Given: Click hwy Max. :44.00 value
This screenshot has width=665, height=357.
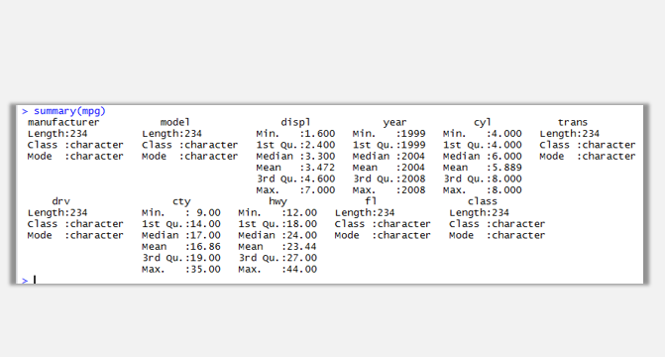Looking at the screenshot, I should [277, 269].
